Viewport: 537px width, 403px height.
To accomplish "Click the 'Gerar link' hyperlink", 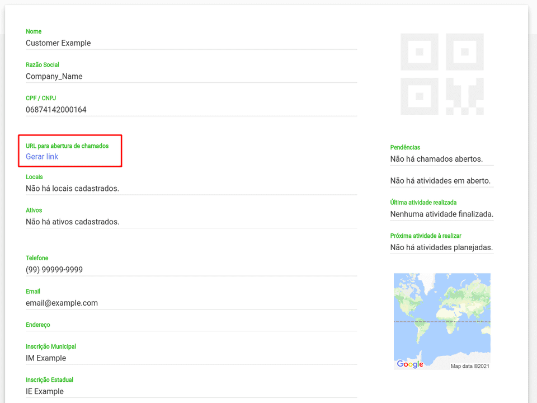I will pyautogui.click(x=41, y=157).
